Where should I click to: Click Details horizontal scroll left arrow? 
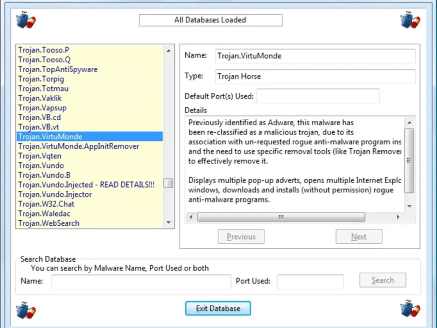pyautogui.click(x=191, y=217)
